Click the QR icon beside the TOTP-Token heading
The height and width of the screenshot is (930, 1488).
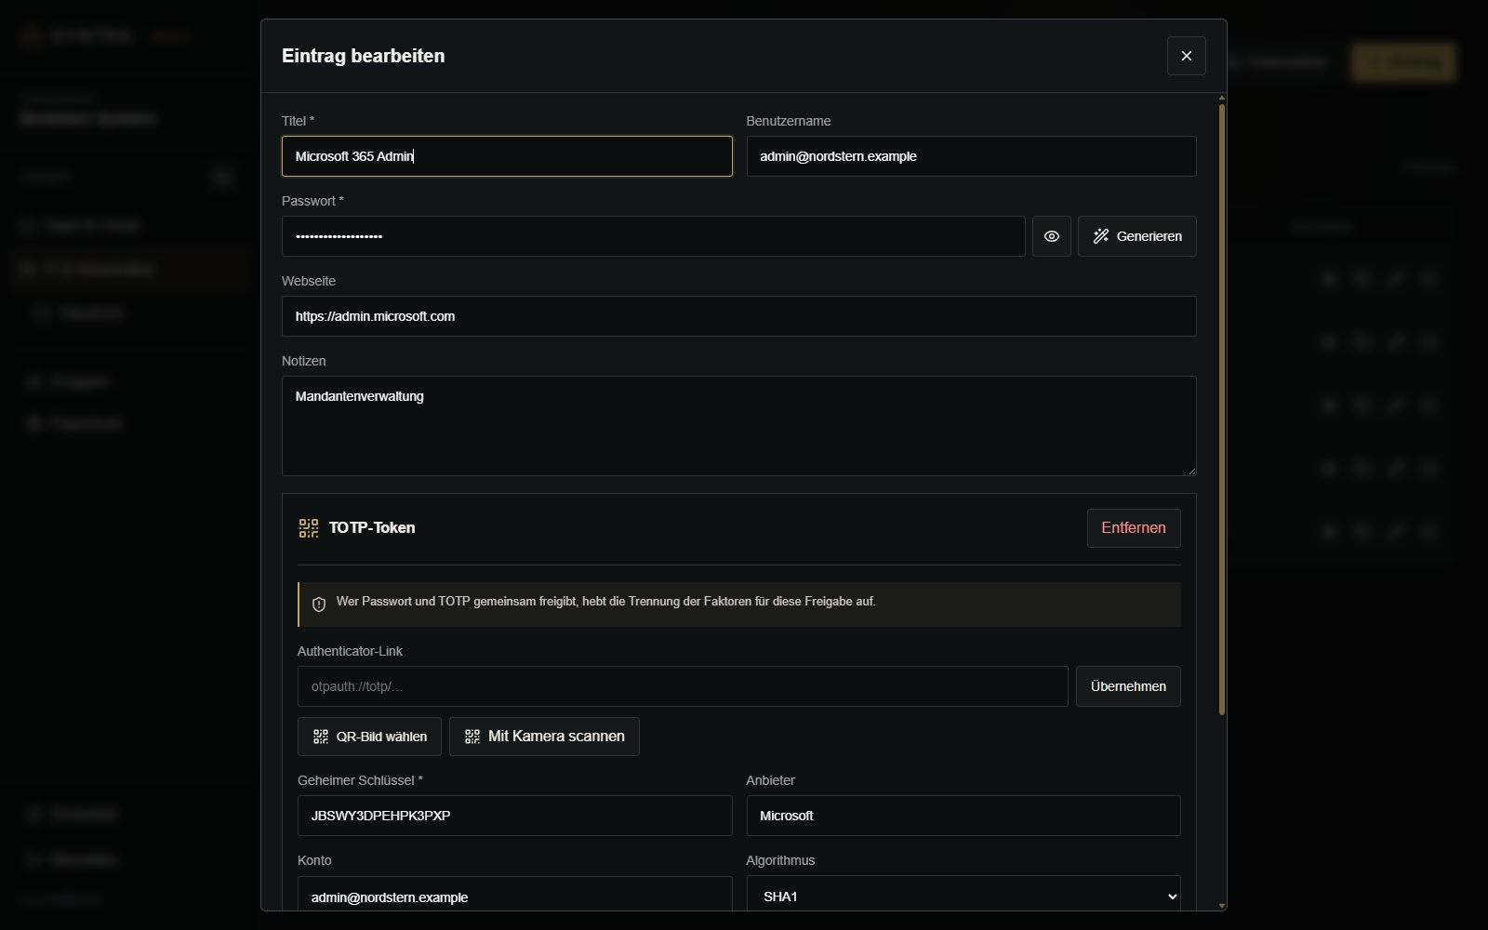tap(309, 528)
